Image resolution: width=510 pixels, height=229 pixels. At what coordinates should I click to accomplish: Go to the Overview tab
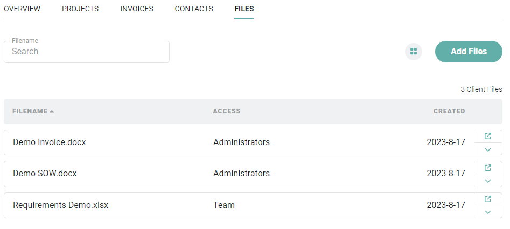click(22, 9)
